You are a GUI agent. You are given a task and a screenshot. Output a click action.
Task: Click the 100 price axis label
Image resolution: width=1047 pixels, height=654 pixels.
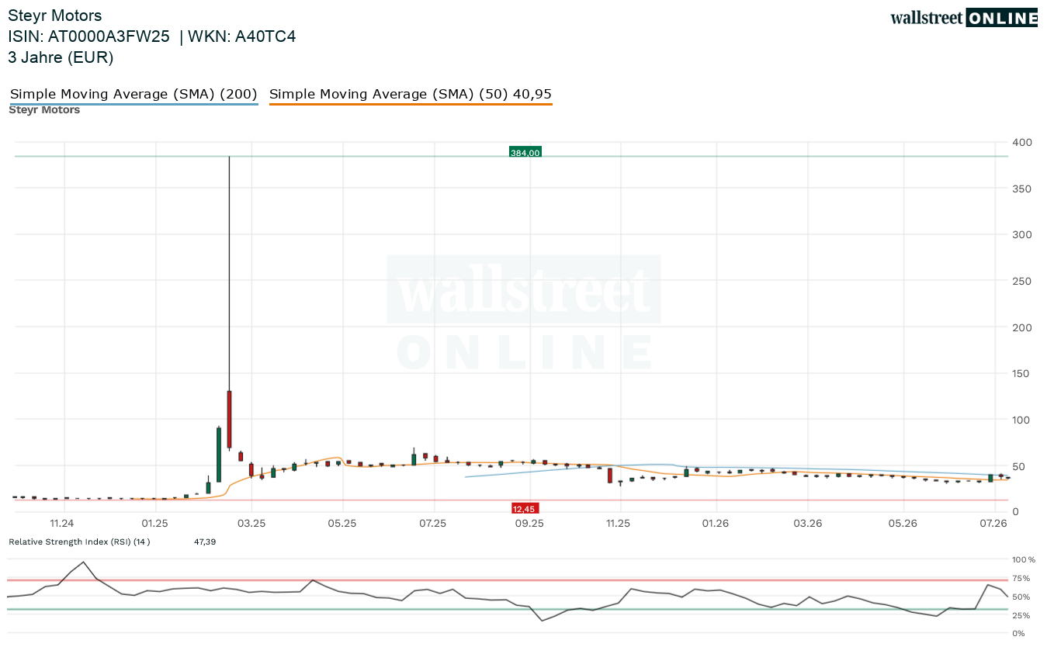coord(1022,420)
